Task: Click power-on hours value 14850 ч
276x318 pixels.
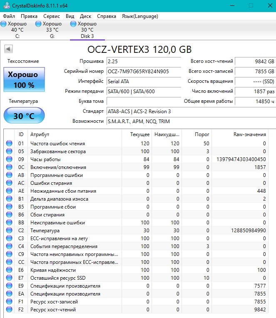Action: click(255, 101)
